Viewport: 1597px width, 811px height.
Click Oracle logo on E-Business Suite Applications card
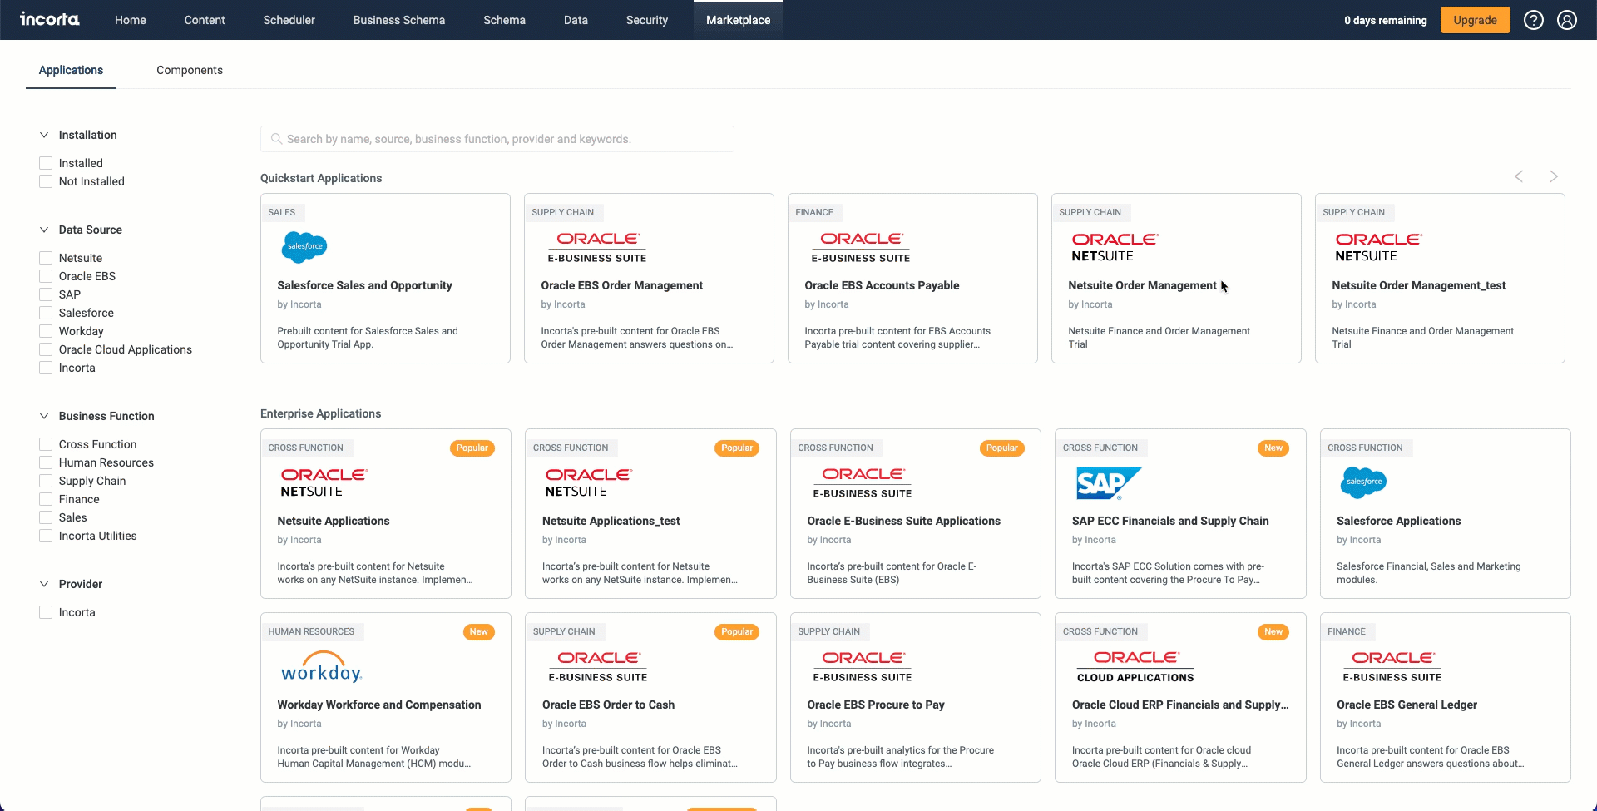863,482
